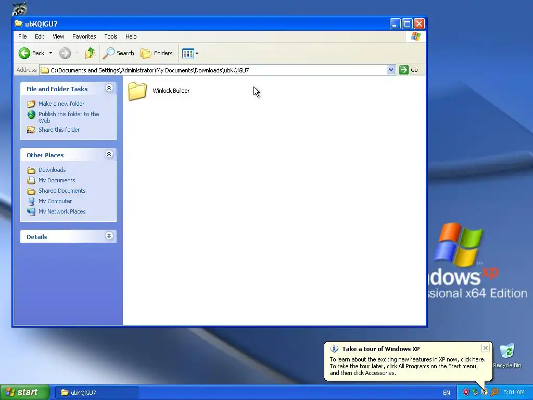The width and height of the screenshot is (533, 400).
Task: Click the EN language indicator
Action: pos(446,393)
